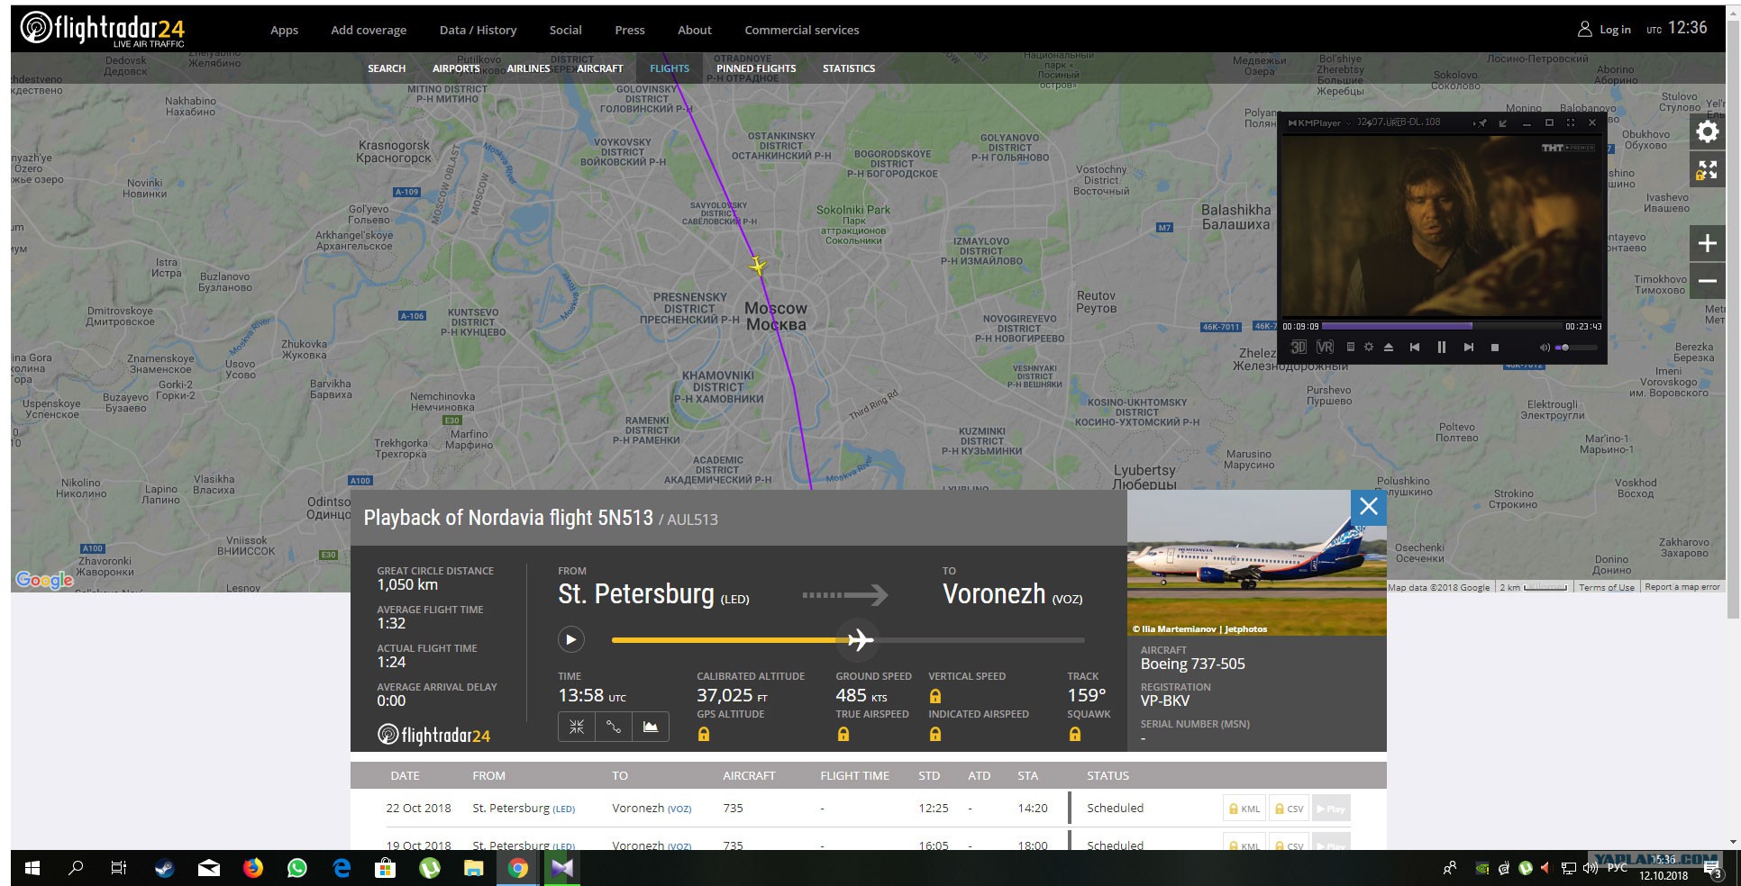Screen dimensions: 1741x886
Task: Pause the video in KMPlayer
Action: (x=1441, y=348)
